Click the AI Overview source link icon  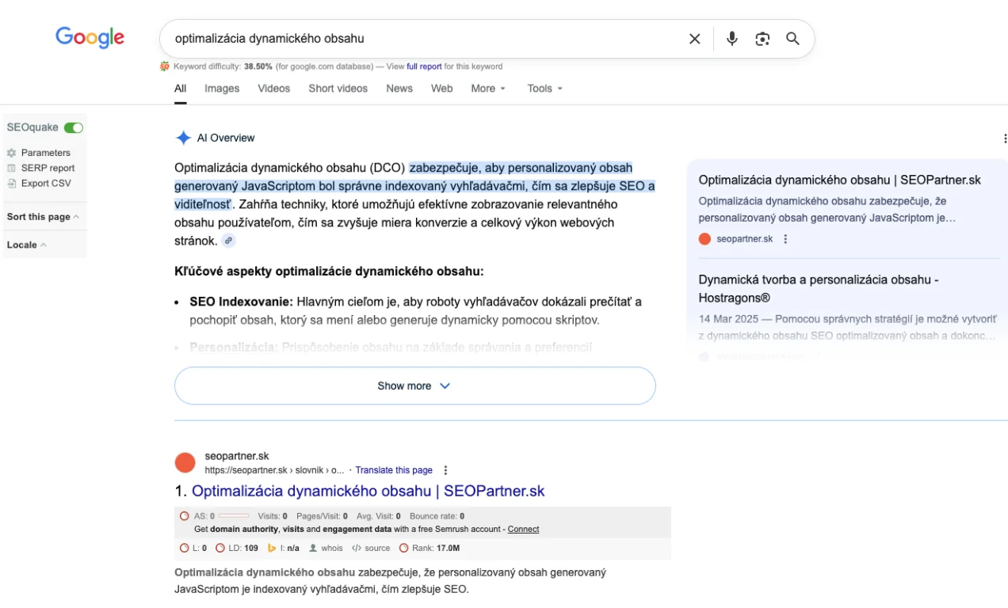point(228,241)
